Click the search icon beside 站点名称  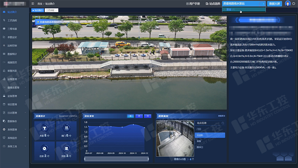[x=223, y=123]
